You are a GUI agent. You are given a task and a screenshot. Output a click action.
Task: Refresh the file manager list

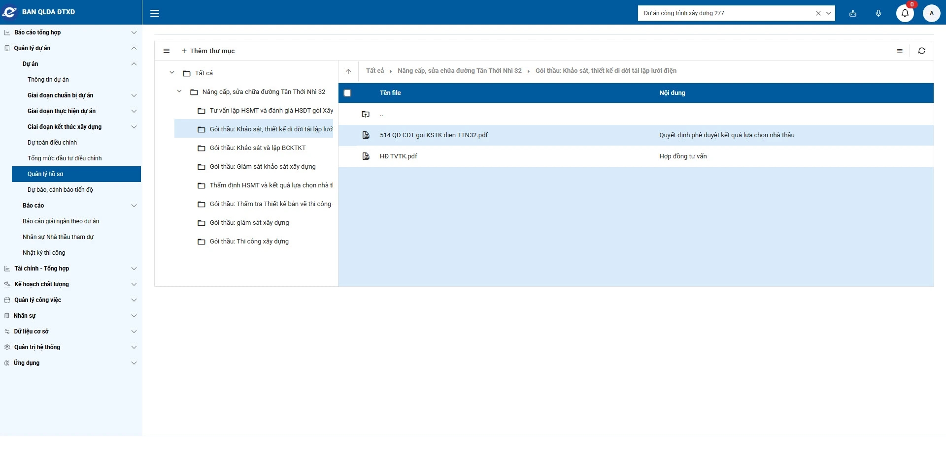[921, 51]
